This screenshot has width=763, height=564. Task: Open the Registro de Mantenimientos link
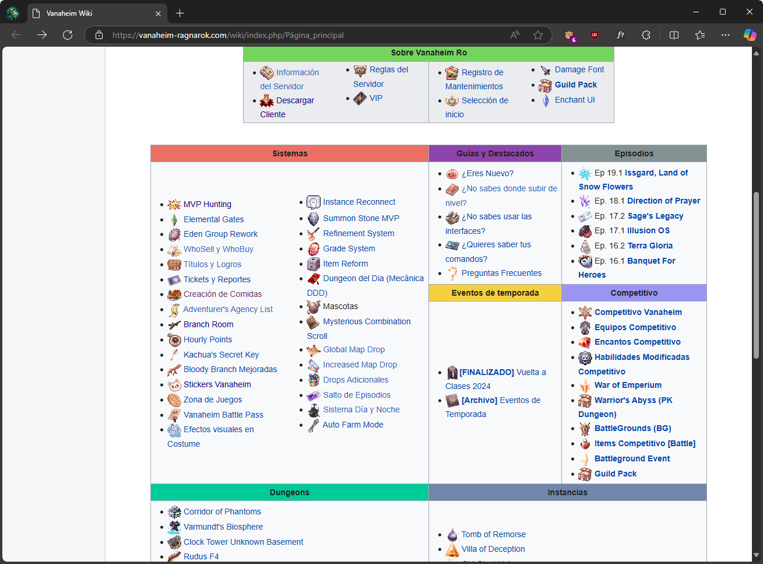tap(474, 79)
